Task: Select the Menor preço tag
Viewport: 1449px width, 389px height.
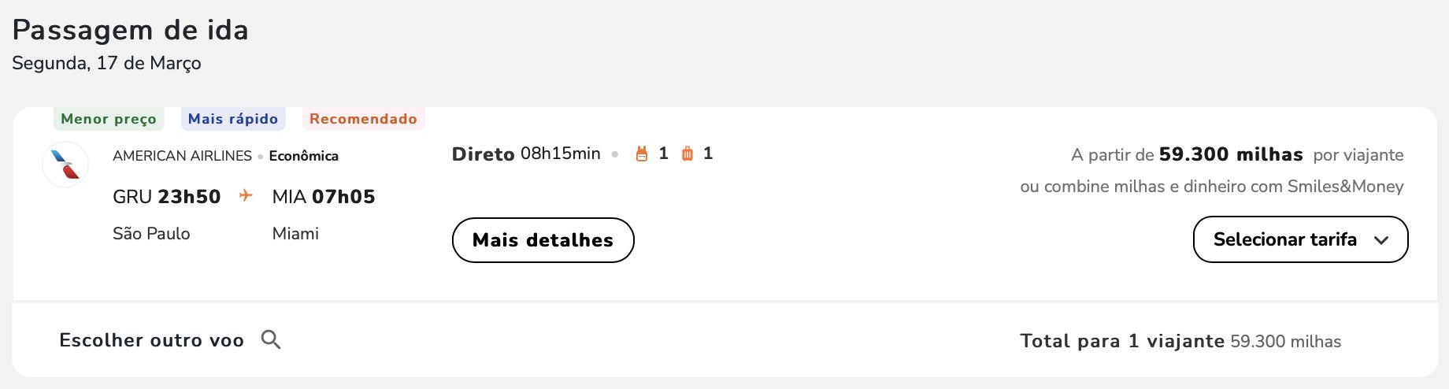Action: [x=109, y=119]
